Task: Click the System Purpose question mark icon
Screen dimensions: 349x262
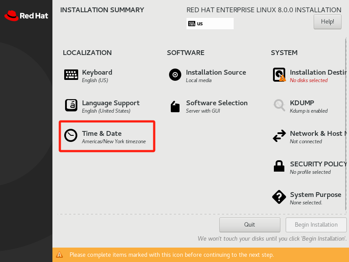Action: coord(279,197)
